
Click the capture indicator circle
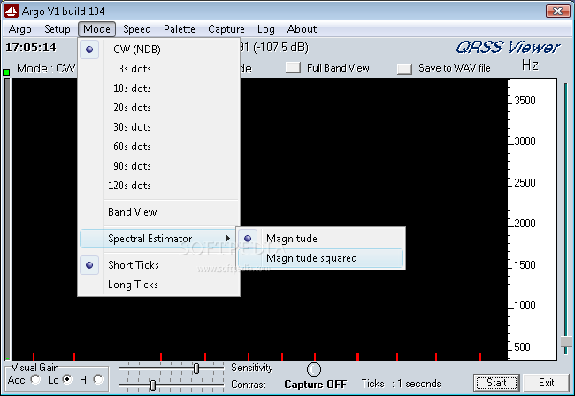(x=313, y=369)
